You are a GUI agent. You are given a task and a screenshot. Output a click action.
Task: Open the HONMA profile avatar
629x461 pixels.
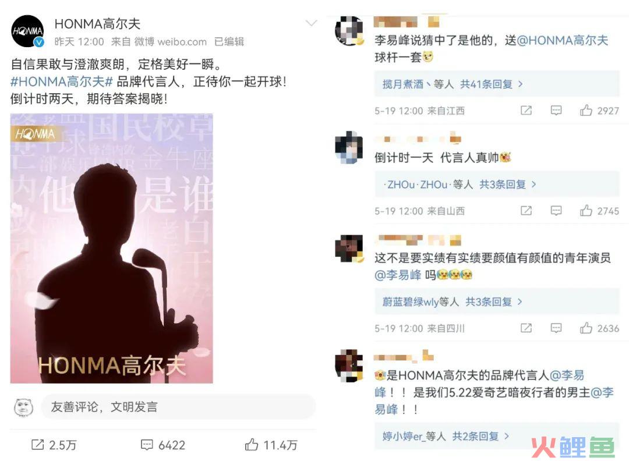(27, 31)
